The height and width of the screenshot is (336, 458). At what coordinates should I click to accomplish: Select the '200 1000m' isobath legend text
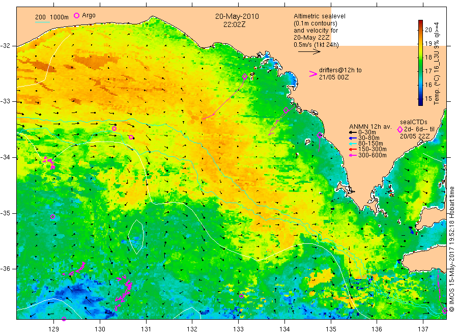click(52, 17)
